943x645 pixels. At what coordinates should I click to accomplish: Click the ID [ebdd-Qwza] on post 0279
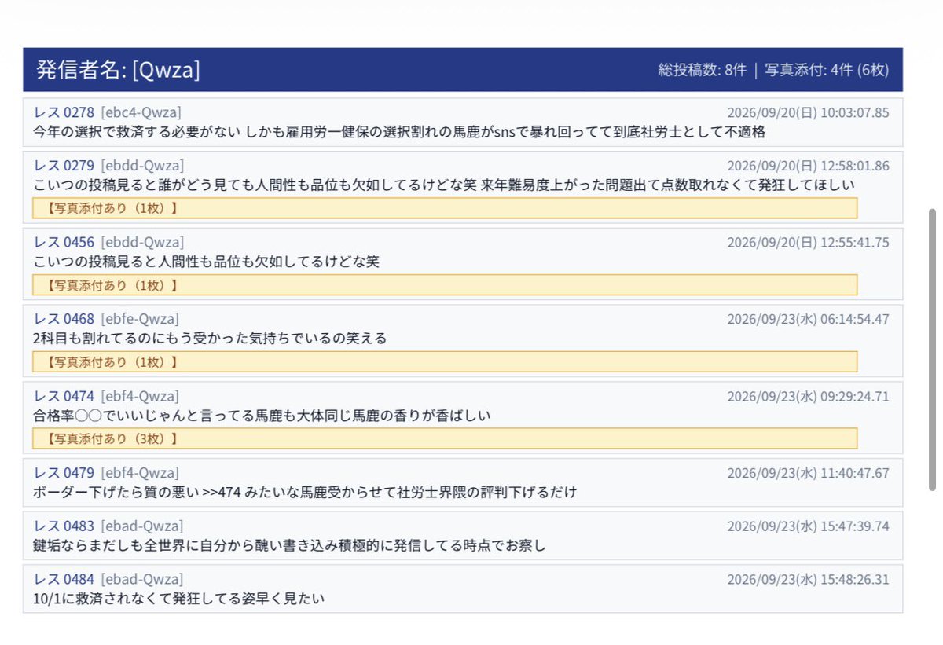click(142, 166)
